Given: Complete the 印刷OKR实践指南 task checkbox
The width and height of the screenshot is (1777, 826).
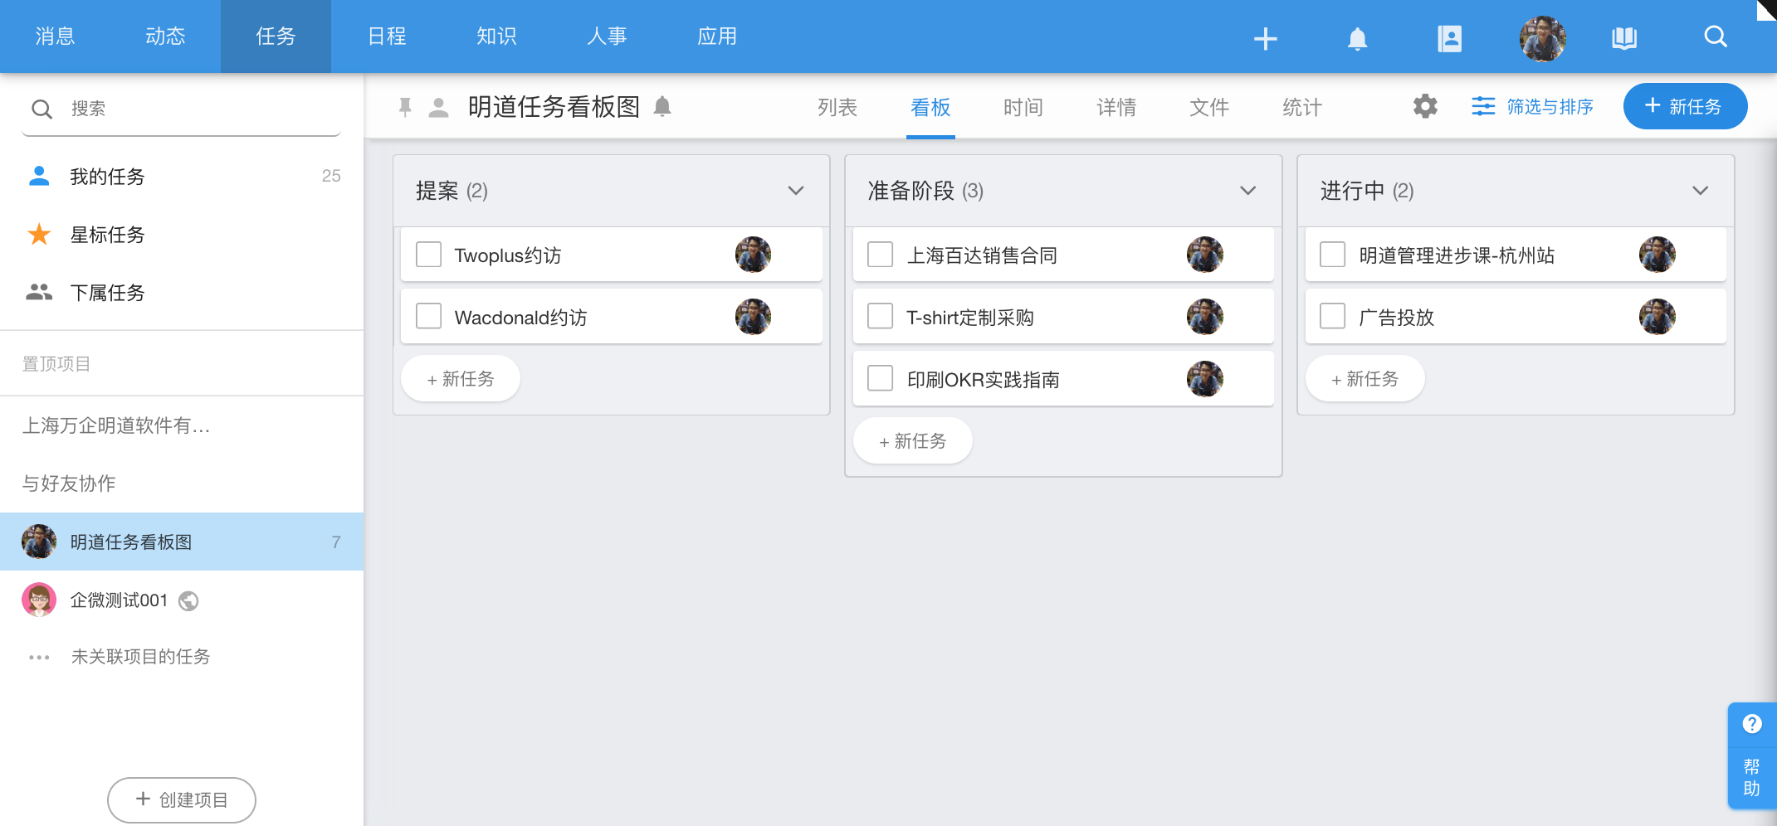Looking at the screenshot, I should click(x=880, y=378).
